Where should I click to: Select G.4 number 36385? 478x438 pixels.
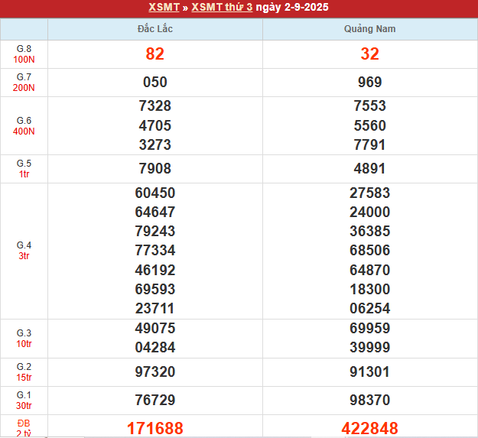point(369,231)
